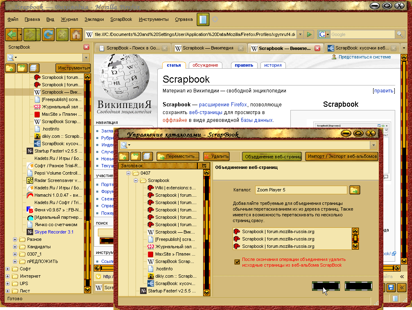
Task: Close the active Scrapbook — Википе... tab
Action: [317, 48]
